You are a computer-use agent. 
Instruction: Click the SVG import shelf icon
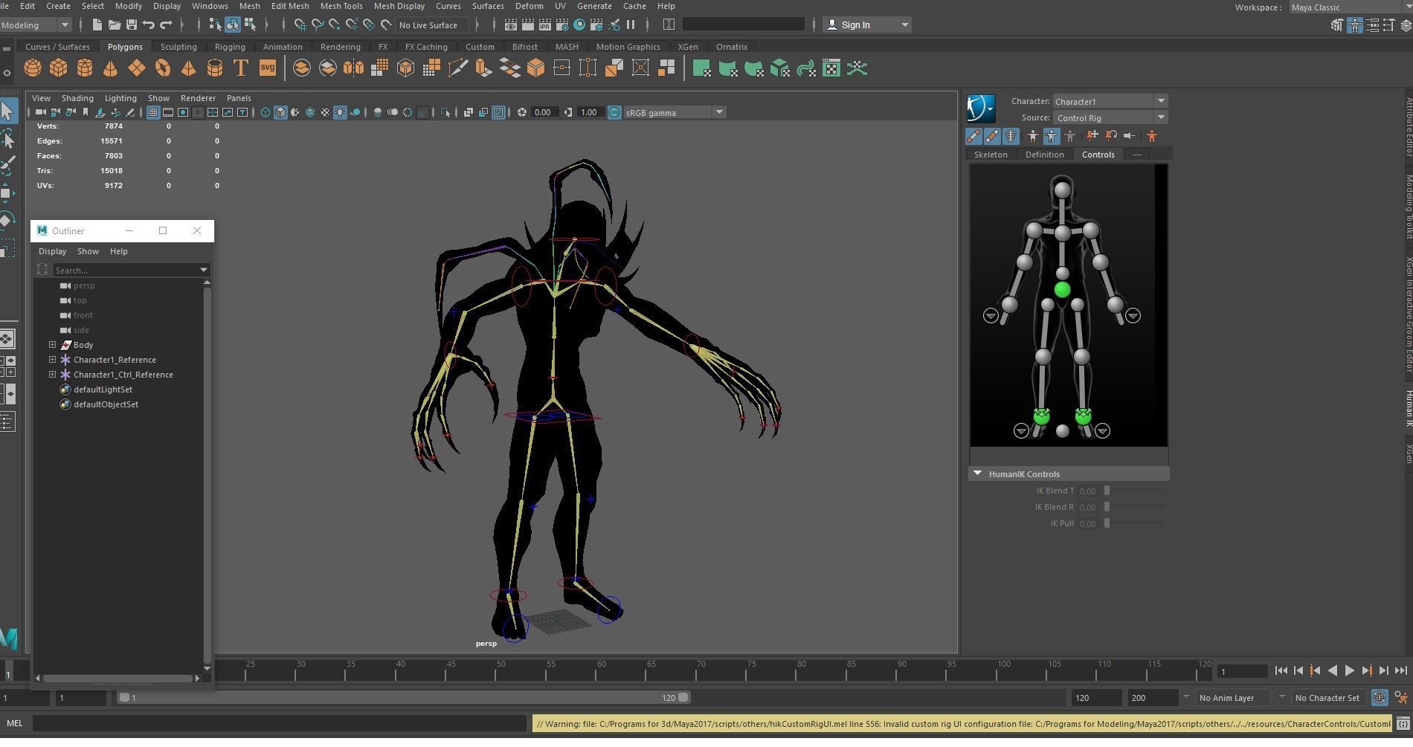[267, 68]
